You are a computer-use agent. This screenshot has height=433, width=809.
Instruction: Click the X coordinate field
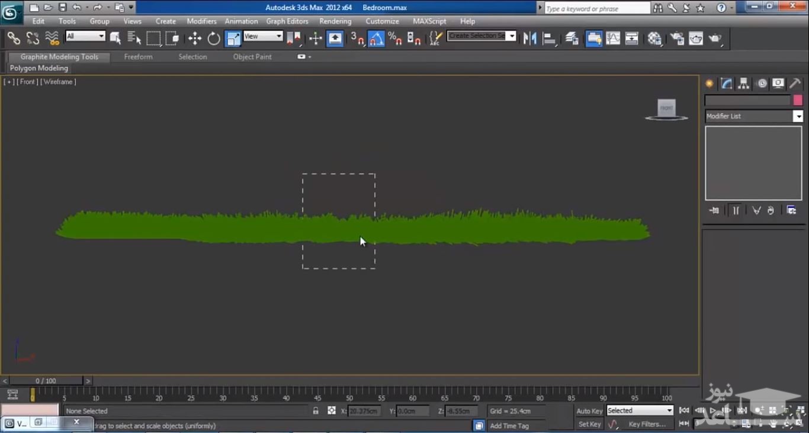pyautogui.click(x=364, y=411)
